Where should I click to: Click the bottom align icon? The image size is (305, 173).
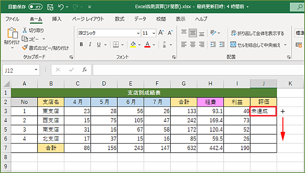coord(202,33)
